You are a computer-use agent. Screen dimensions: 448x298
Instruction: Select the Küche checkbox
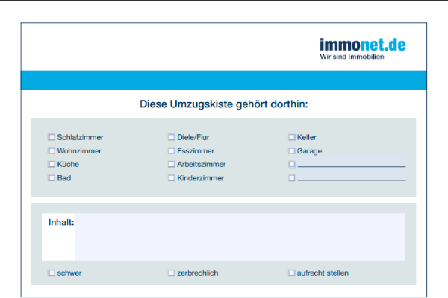(x=52, y=164)
